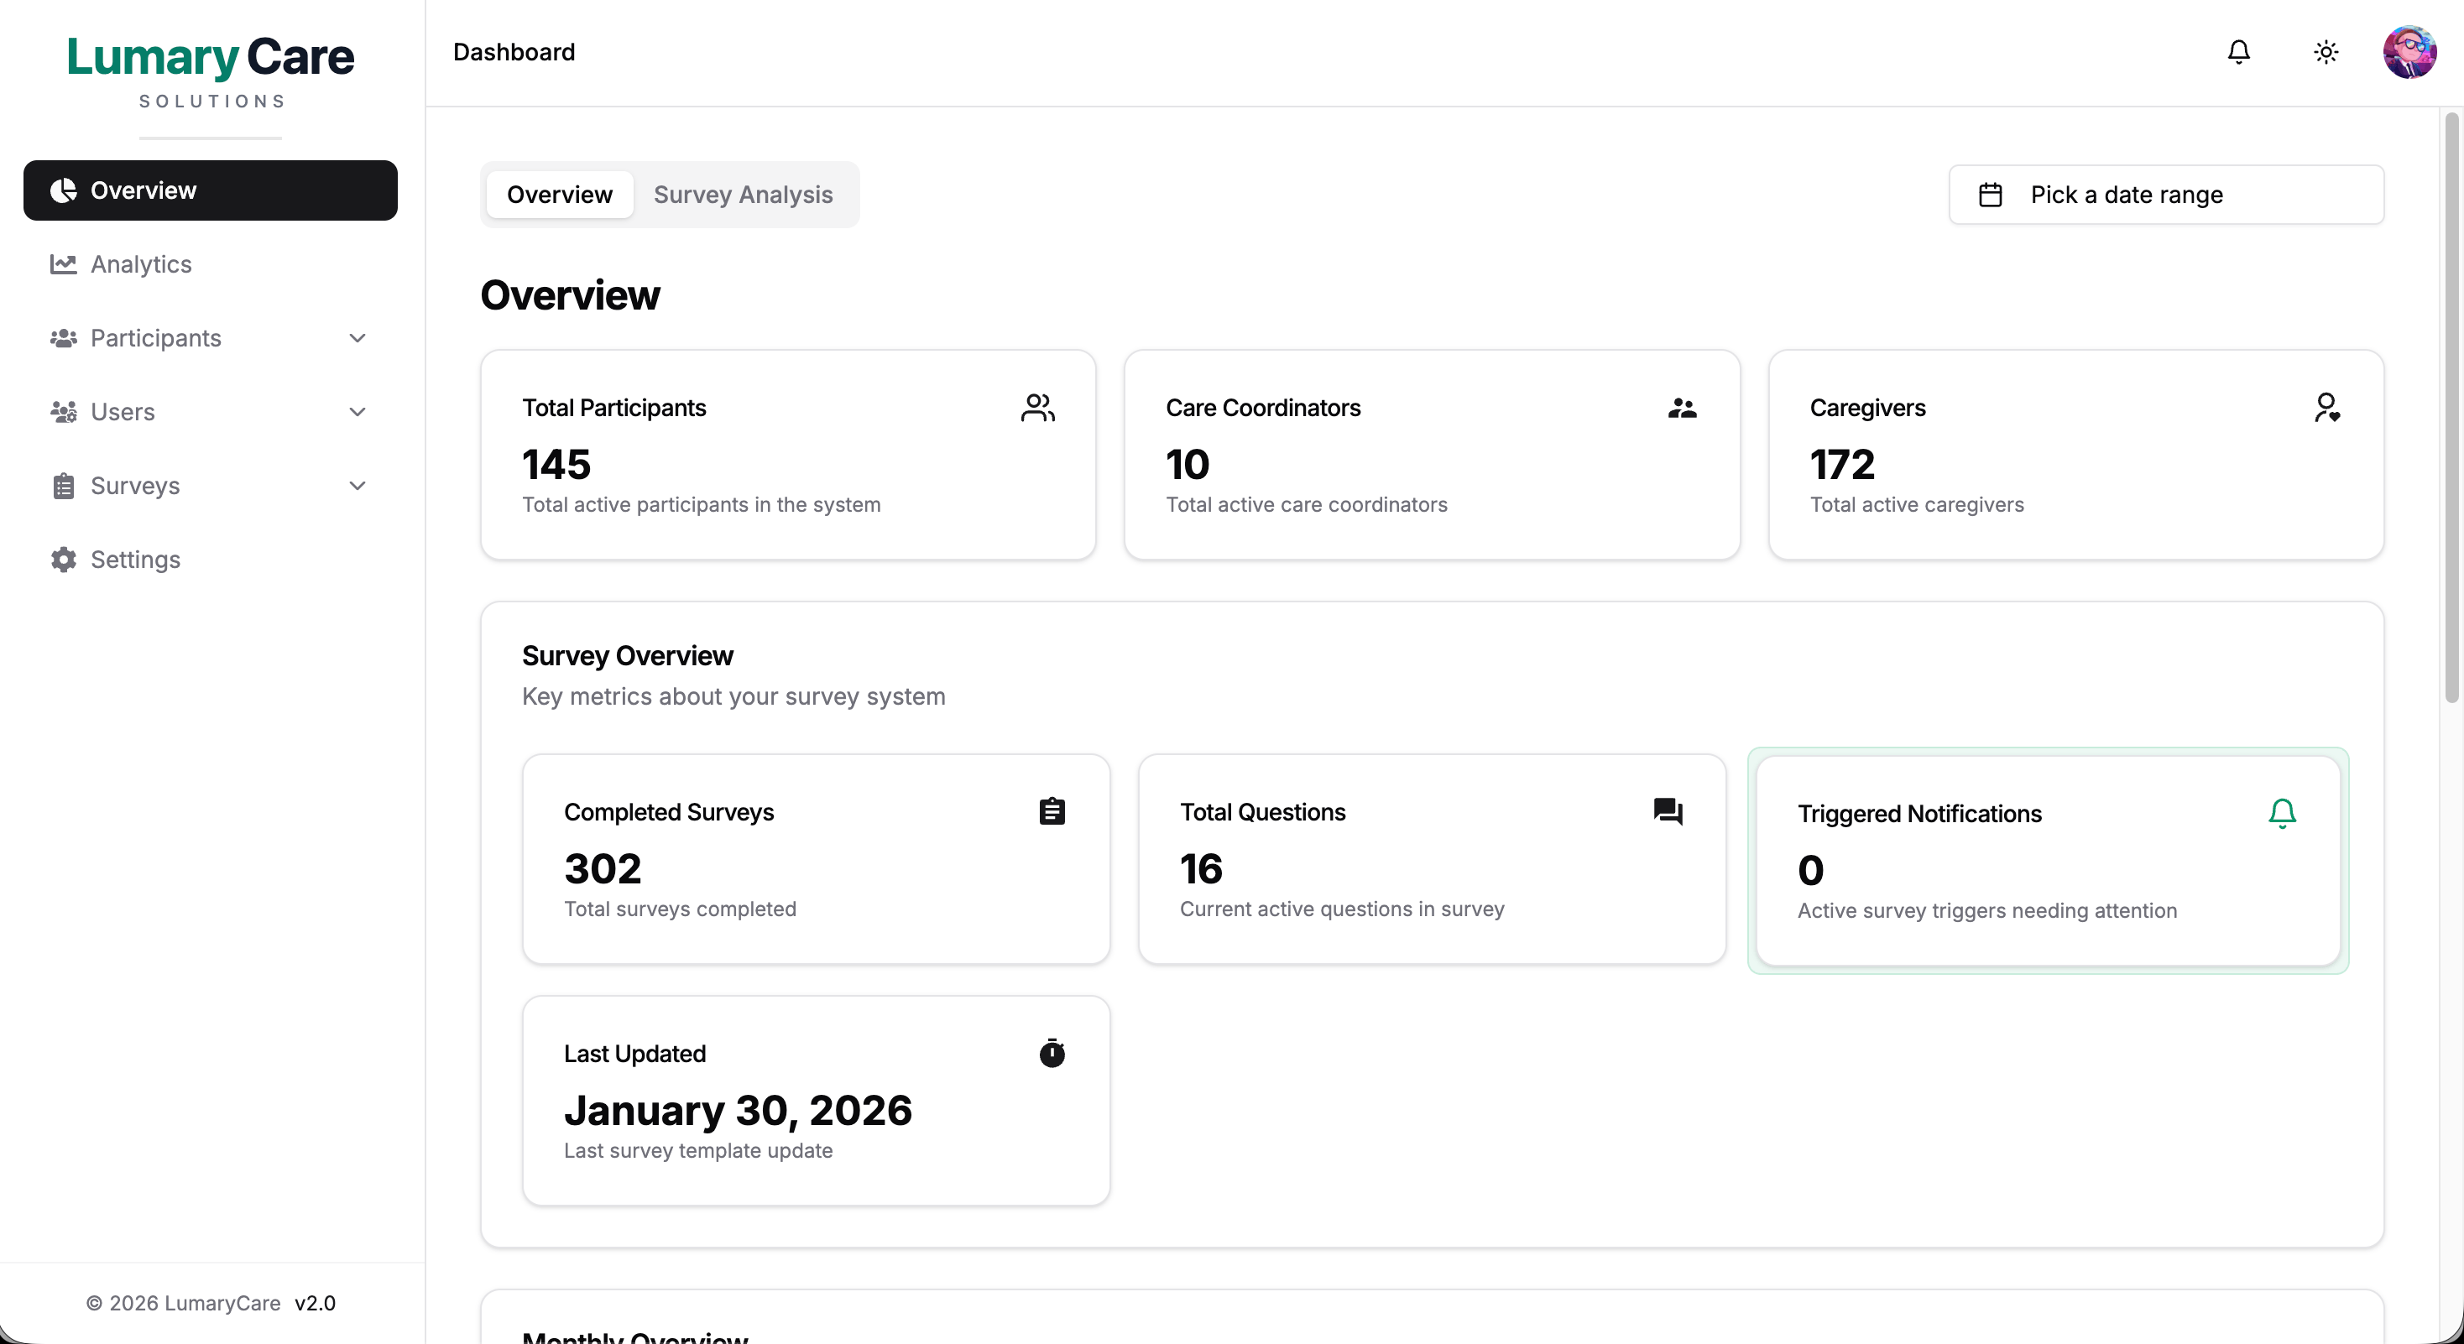Click the calendar icon on date range picker
2464x1344 pixels.
[x=1992, y=194]
